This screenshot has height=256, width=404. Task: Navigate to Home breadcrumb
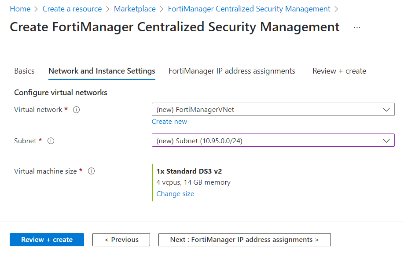[x=20, y=9]
